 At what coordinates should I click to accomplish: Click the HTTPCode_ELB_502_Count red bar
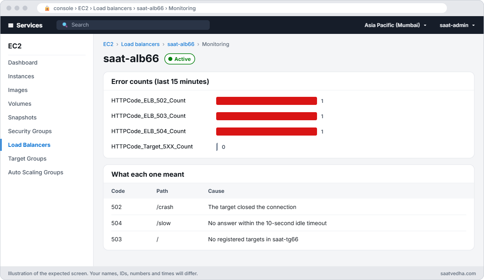(267, 101)
